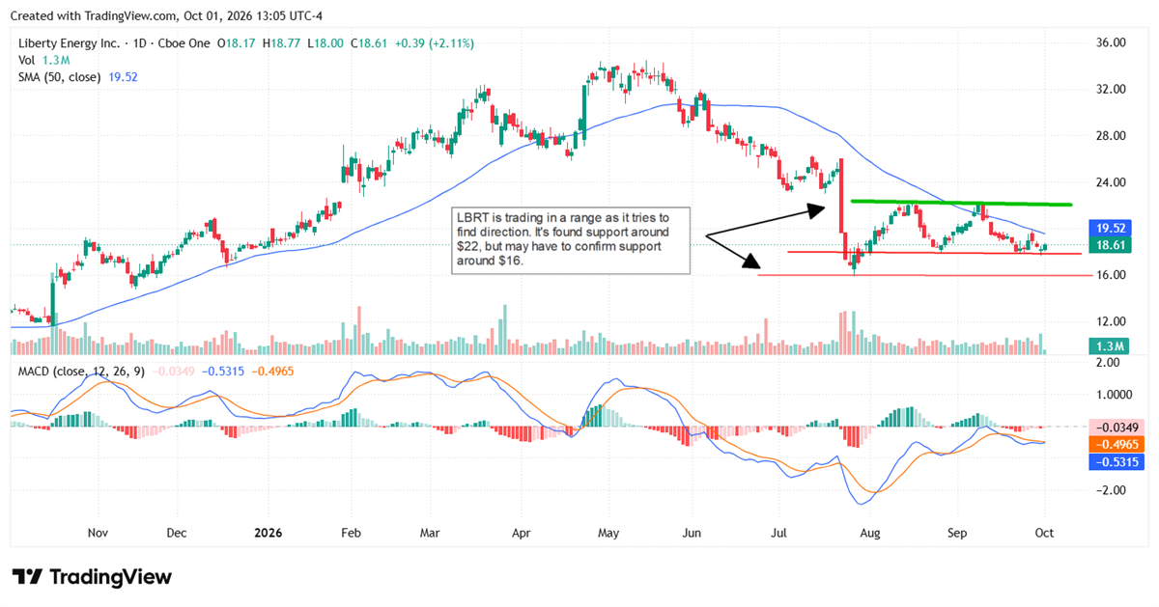Click the 1D interval label

[139, 43]
